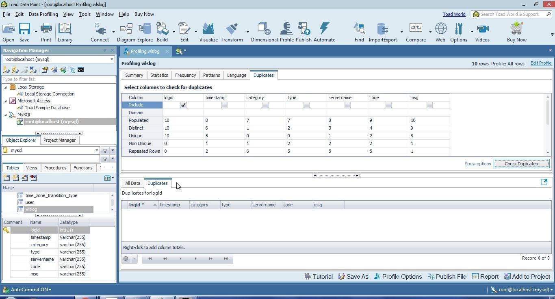Collapse the MySQL tree node

click(x=6, y=115)
